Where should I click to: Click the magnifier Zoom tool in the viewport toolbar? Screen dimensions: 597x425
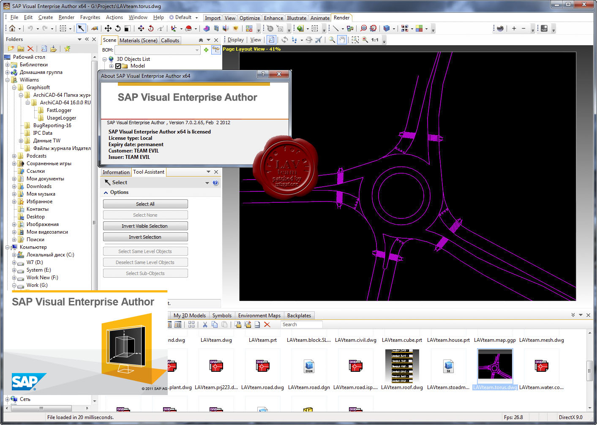(x=332, y=40)
